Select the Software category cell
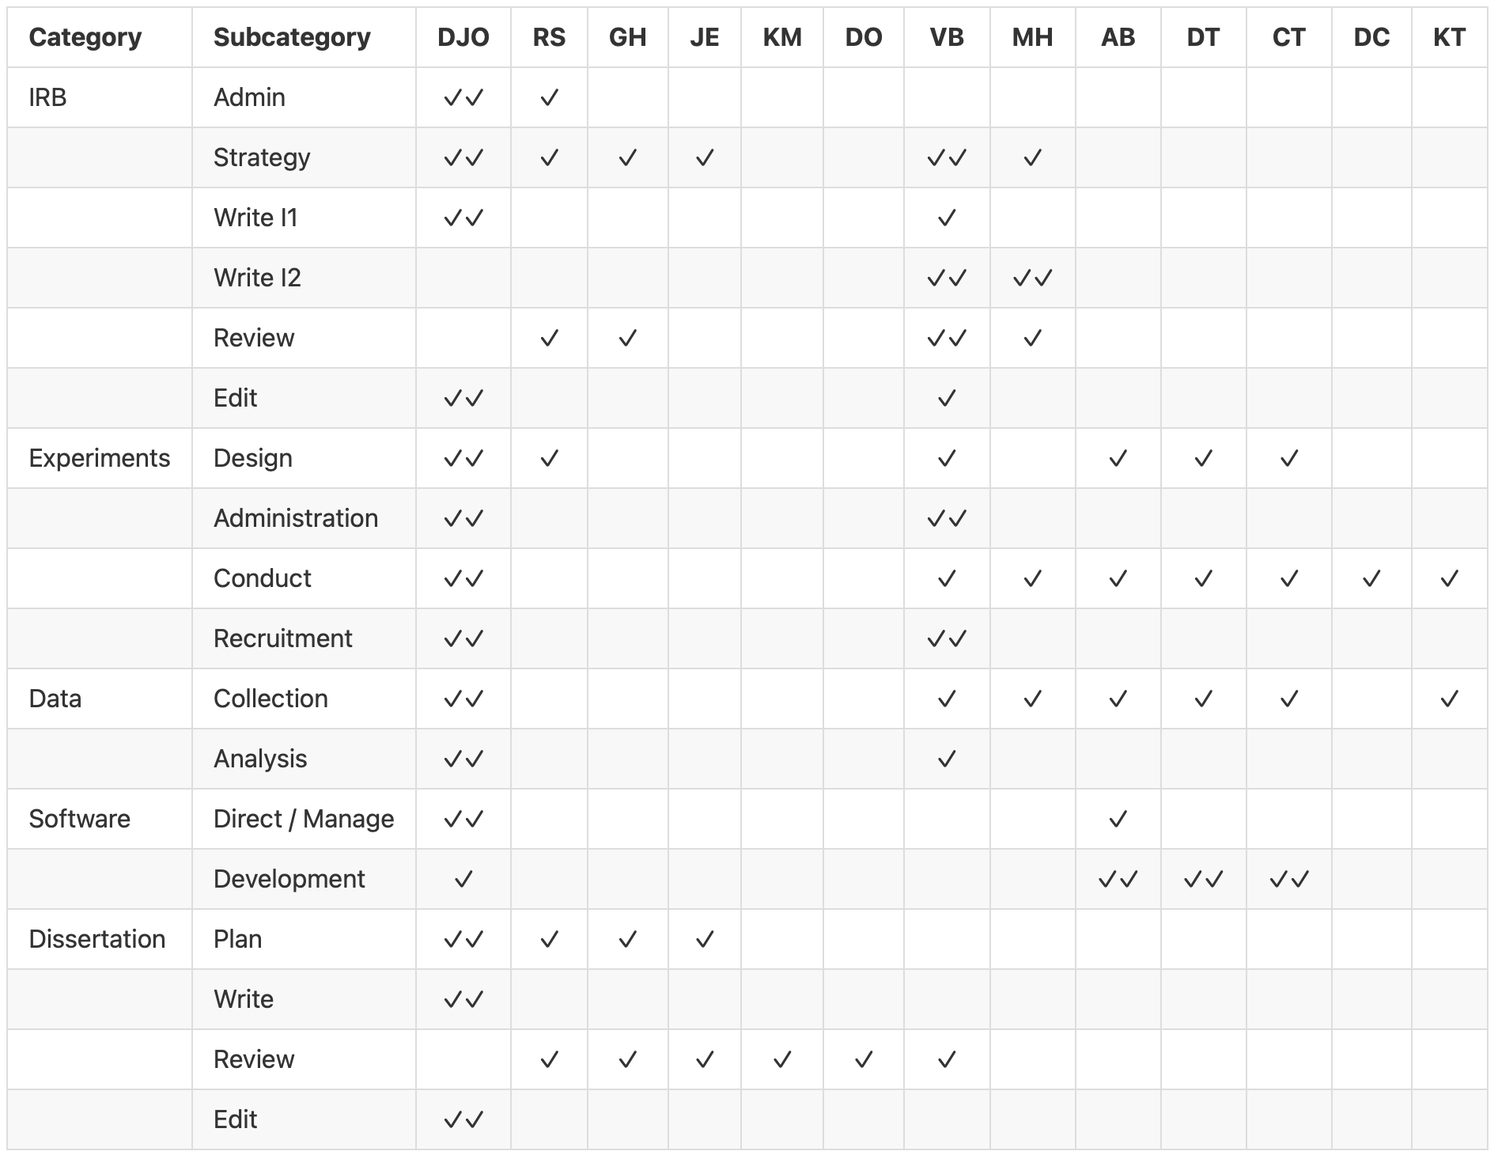This screenshot has width=1498, height=1155. pyautogui.click(x=80, y=819)
